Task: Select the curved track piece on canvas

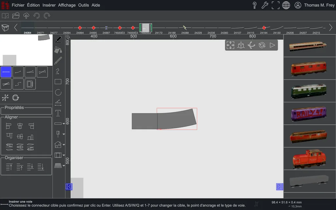Action: 177,119
